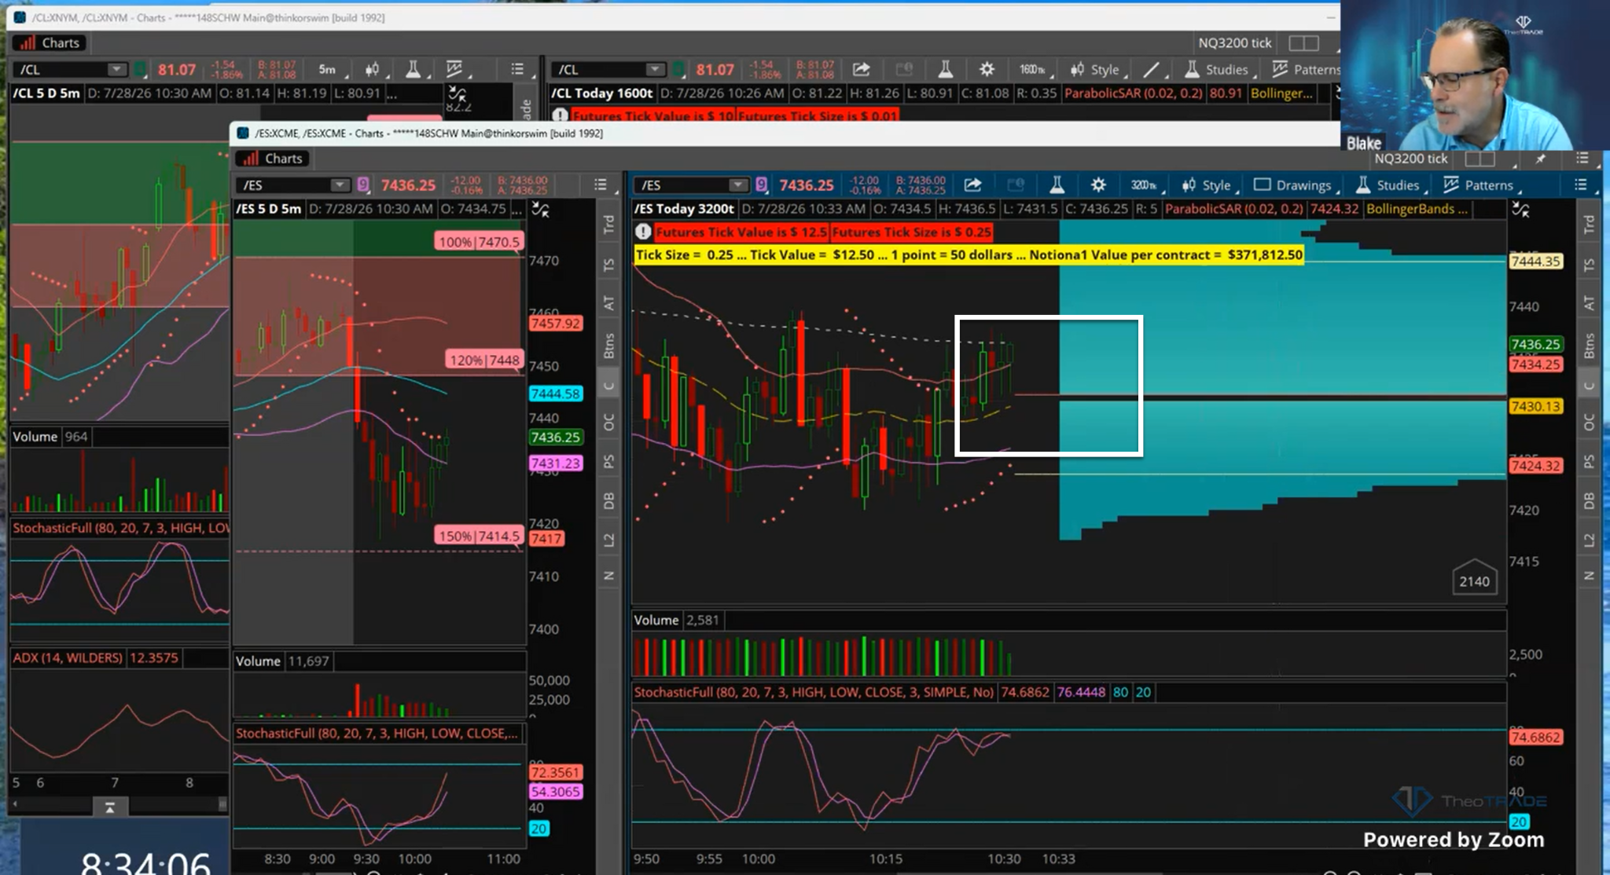Click green link icon beside /CL in /CL 5 D 5m toolbar

140,69
